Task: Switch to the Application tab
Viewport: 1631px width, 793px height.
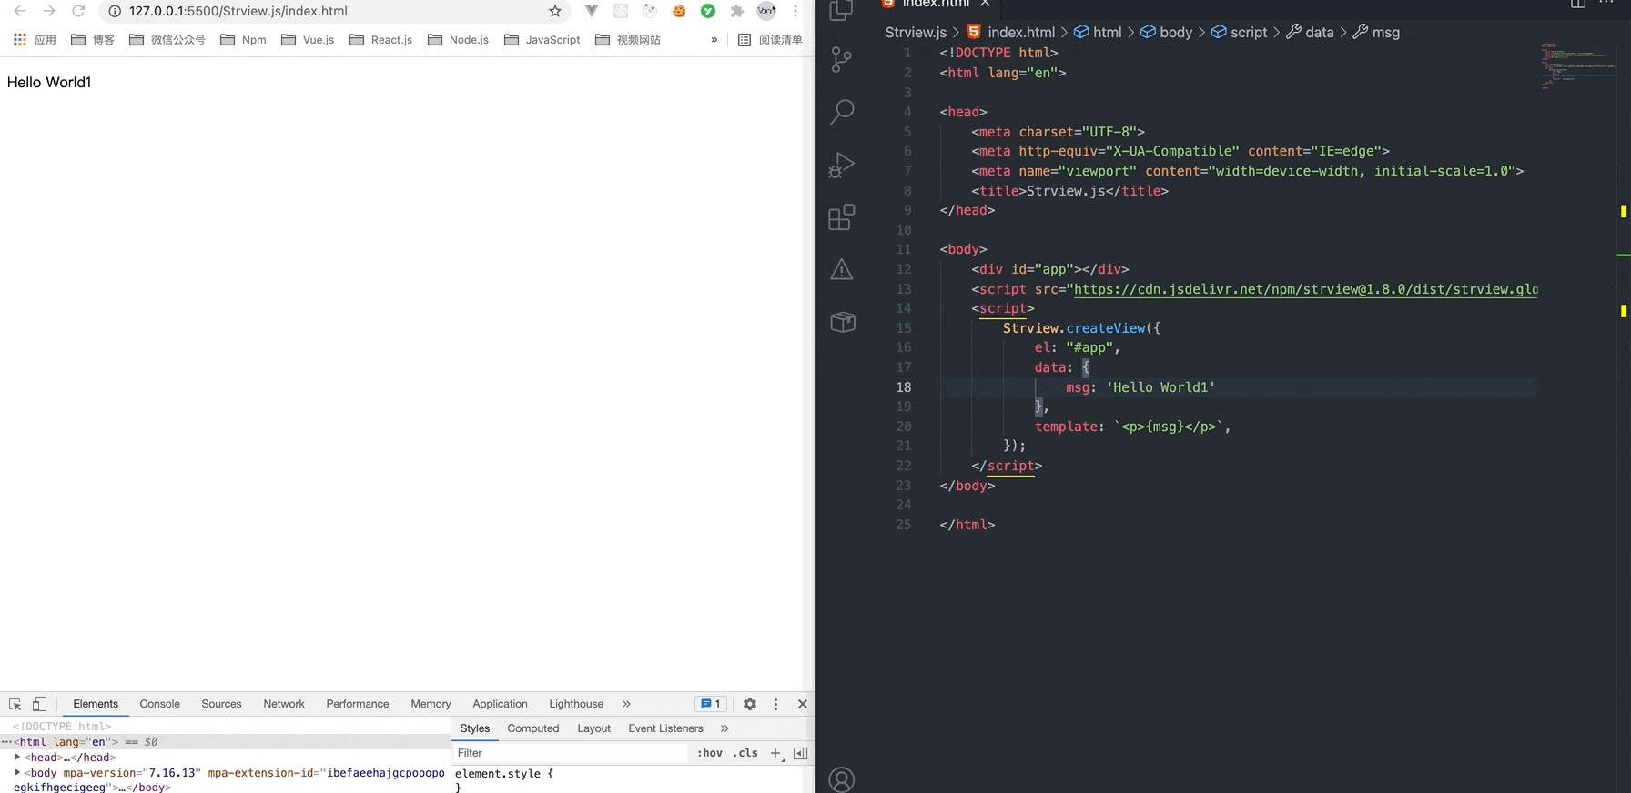Action: point(500,704)
